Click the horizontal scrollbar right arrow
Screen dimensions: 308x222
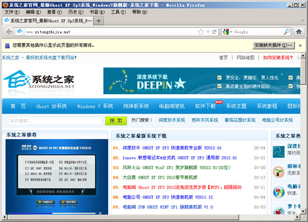click(297, 217)
